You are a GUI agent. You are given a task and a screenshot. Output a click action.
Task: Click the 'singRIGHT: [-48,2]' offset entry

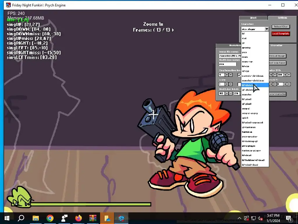[x=27, y=43]
